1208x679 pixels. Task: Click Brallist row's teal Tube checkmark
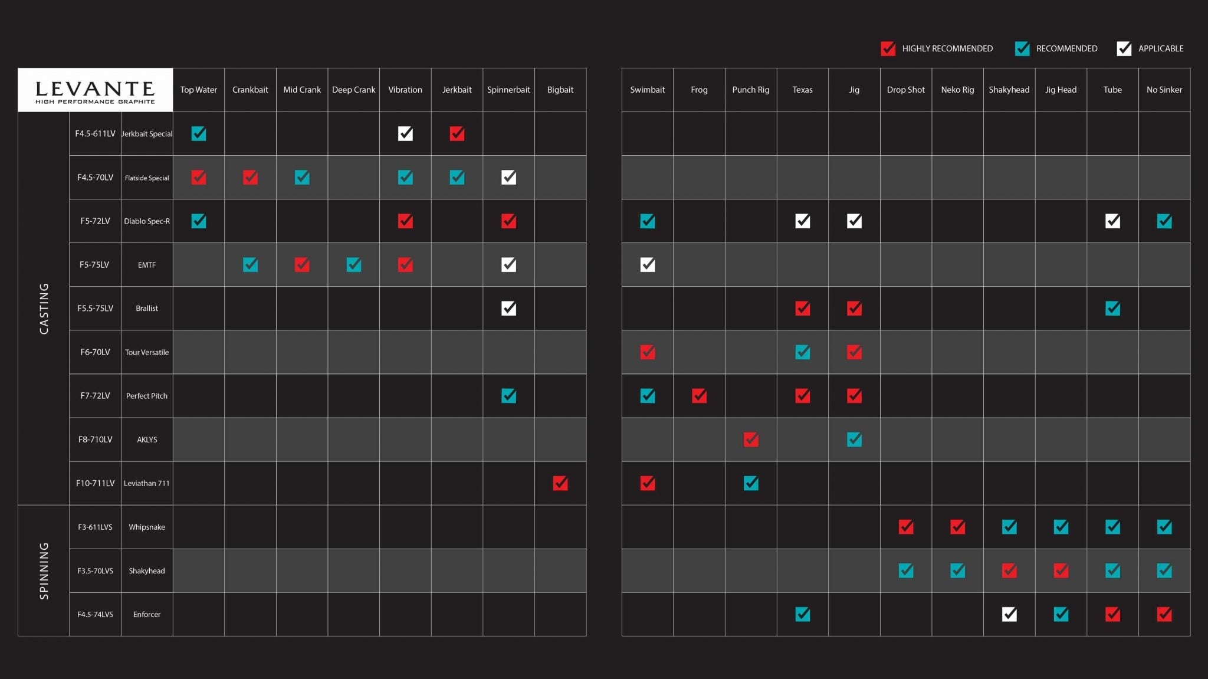tap(1112, 309)
